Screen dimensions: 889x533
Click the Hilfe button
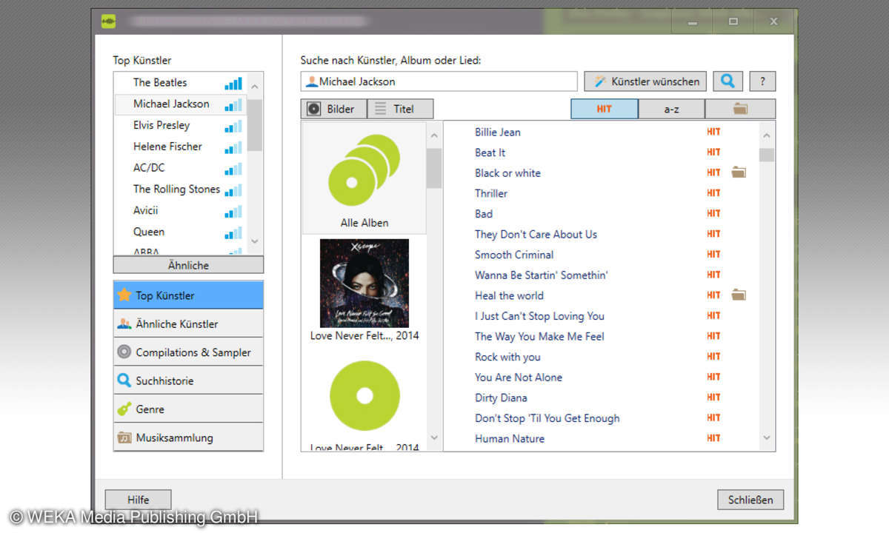click(x=138, y=500)
